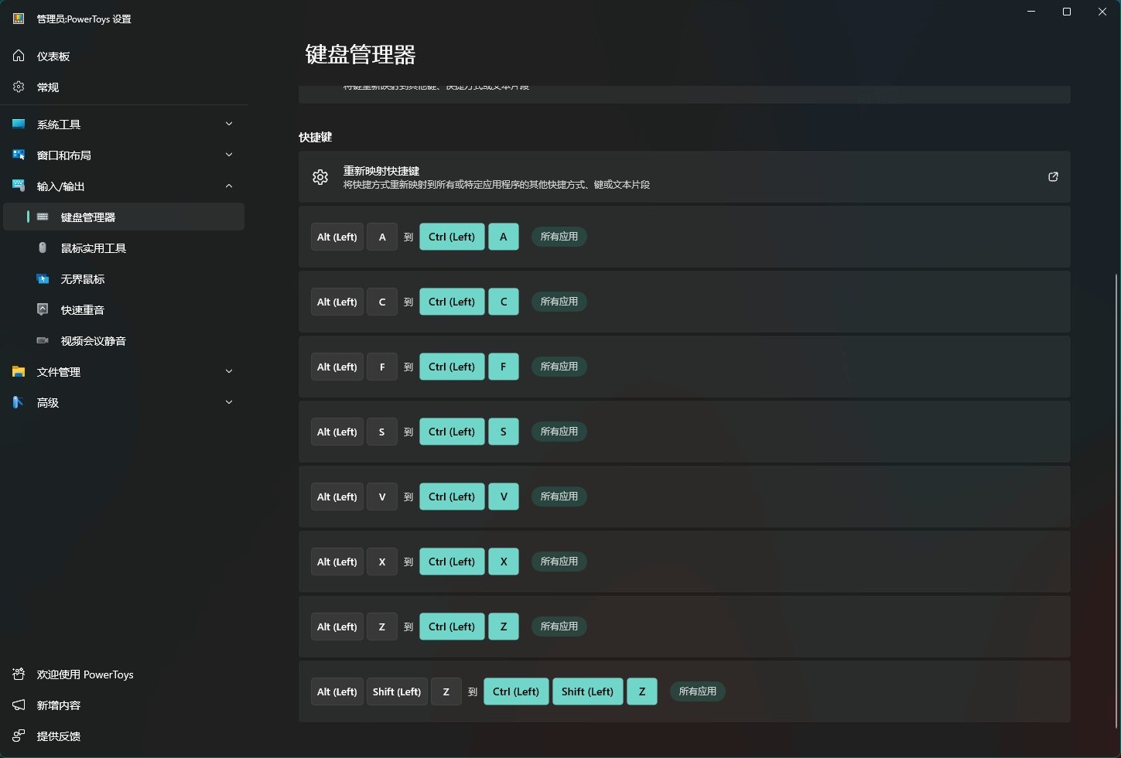
Task: Collapse the 输入/输出 chevron
Action: coord(229,186)
